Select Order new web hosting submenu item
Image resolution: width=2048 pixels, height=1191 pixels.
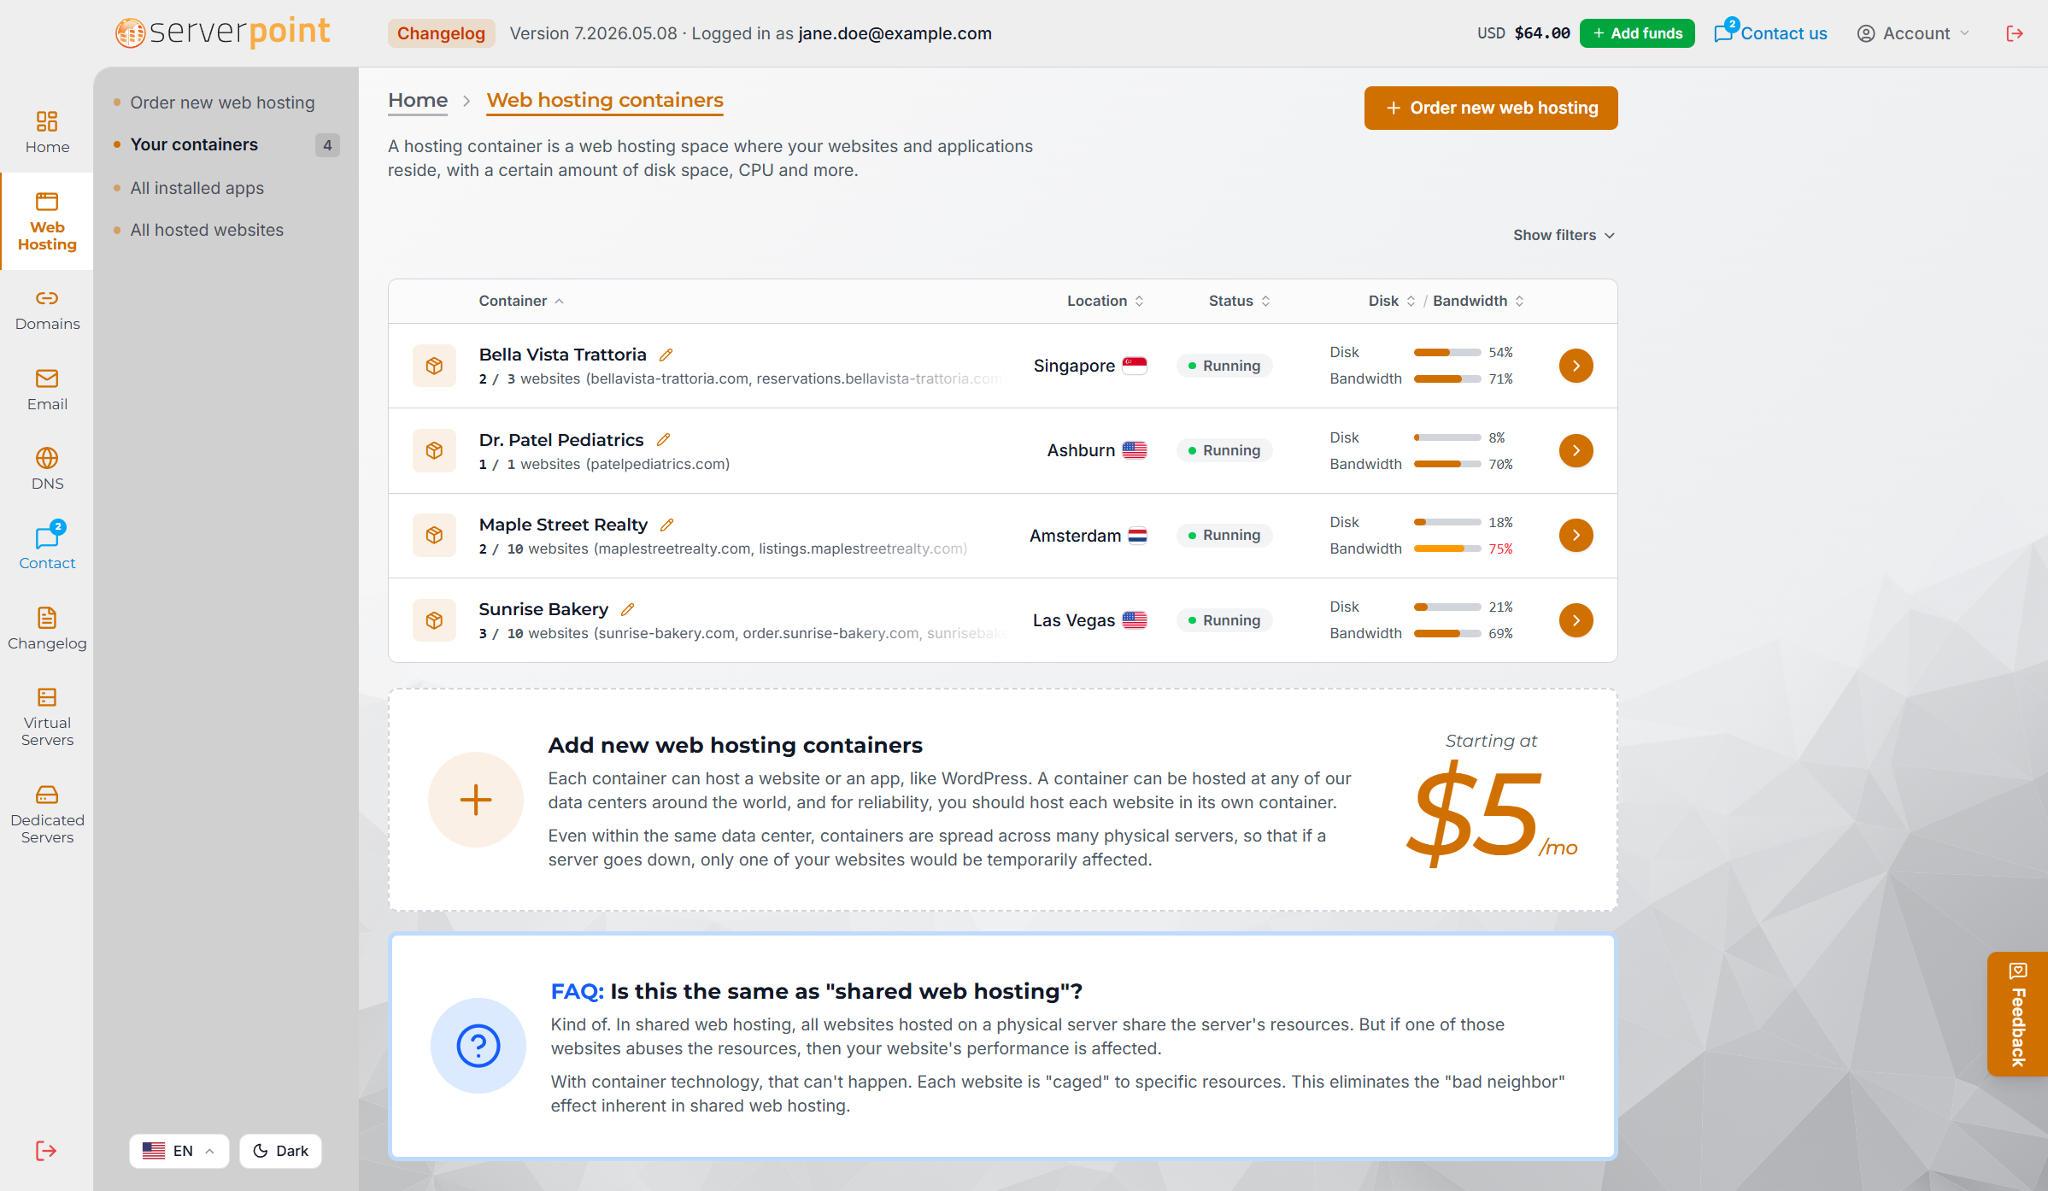pos(222,103)
